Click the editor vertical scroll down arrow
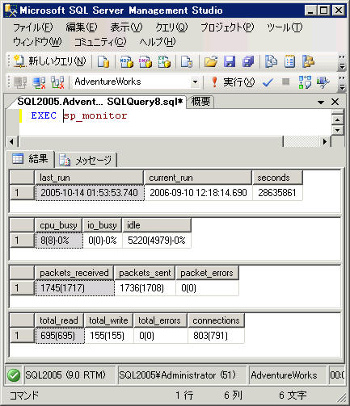The width and height of the screenshot is (350, 406). (337, 131)
